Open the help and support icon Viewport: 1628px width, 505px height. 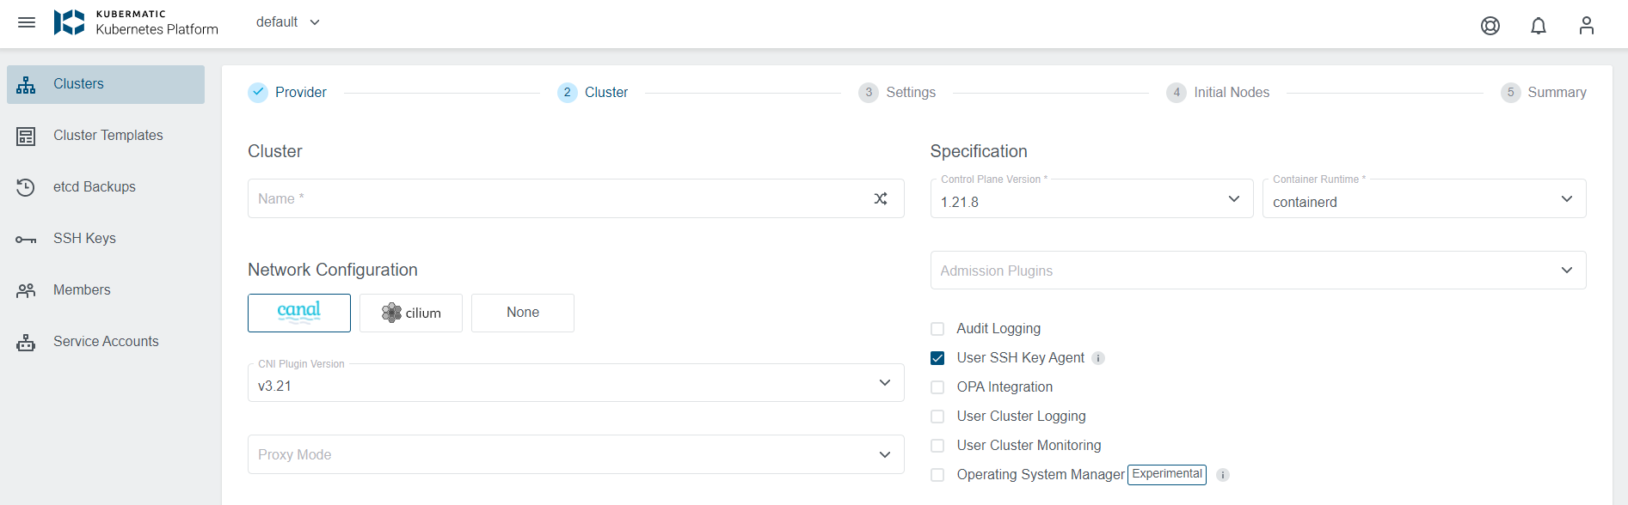[1490, 26]
